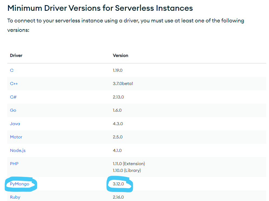Follow the Go driver link
Image resolution: width=269 pixels, height=201 pixels.
click(x=13, y=110)
